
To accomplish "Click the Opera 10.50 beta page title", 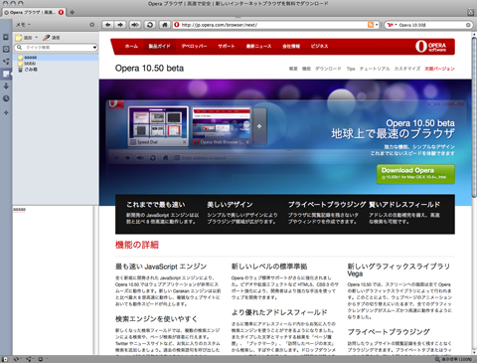I will (149, 69).
